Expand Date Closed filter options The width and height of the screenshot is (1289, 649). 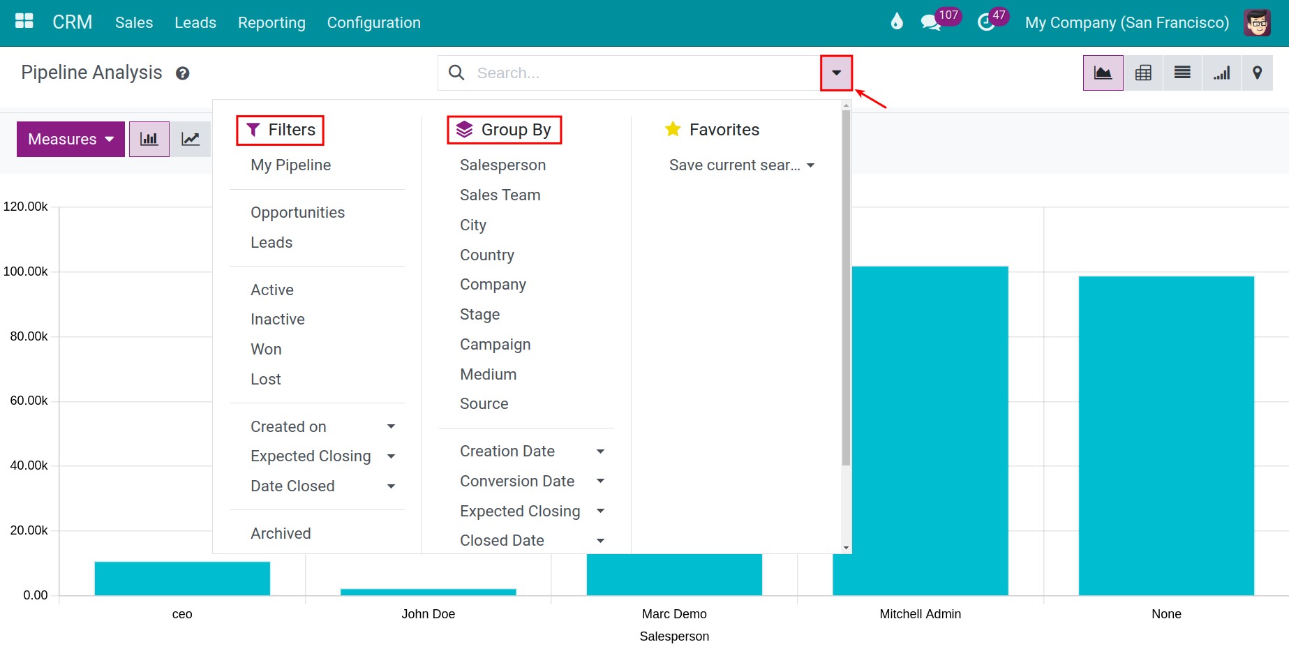click(391, 486)
